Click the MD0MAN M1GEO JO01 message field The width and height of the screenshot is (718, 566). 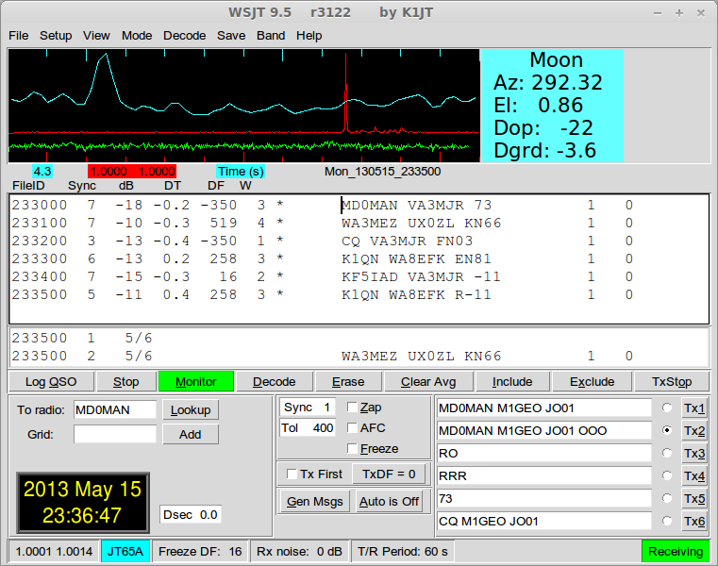click(x=544, y=408)
